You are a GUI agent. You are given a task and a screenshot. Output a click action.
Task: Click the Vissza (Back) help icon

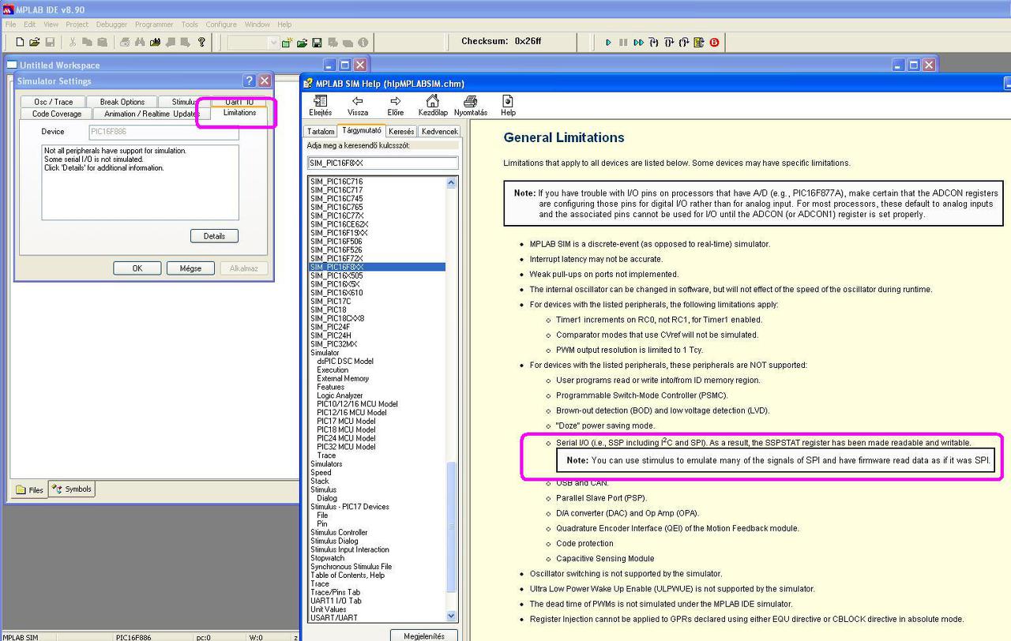pos(357,105)
